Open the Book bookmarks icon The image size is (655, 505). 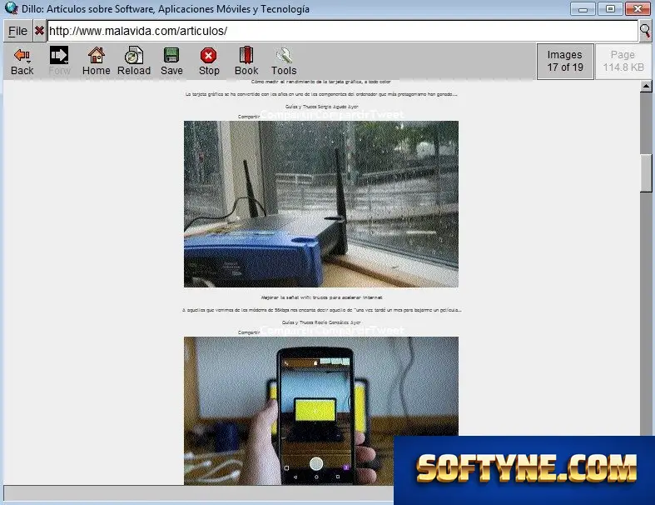tap(246, 61)
